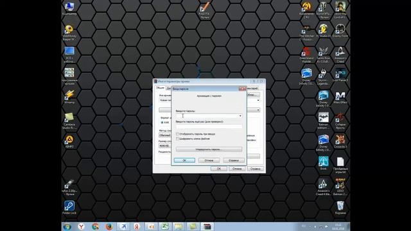Click Help in the password dialog
Viewport: 411px width, 231px height.
point(234,160)
